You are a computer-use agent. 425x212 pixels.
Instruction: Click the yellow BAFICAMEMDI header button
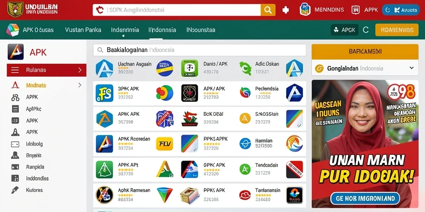pos(365,52)
